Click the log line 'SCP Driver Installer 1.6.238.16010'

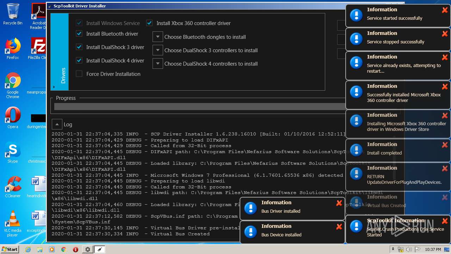tap(198, 134)
